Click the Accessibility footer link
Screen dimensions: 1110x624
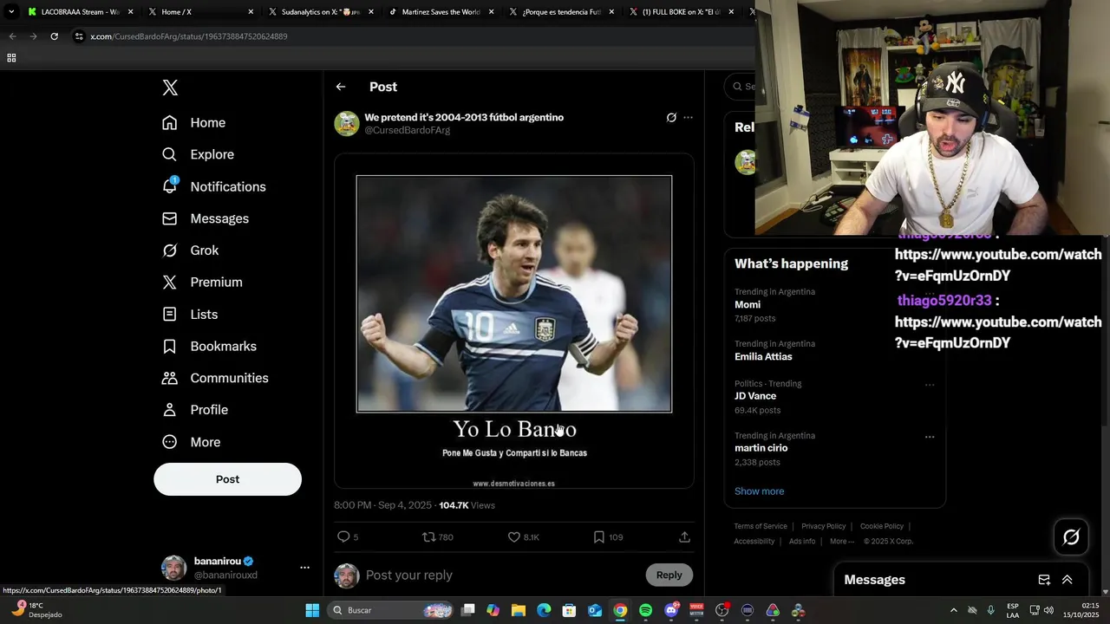[754, 542]
